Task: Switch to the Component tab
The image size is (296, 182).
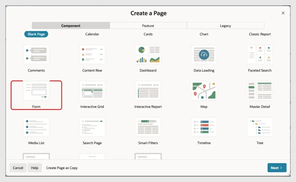Action: click(71, 26)
